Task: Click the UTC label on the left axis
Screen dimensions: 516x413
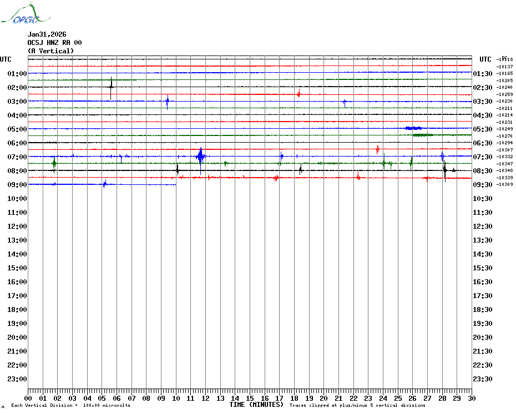Action: pyautogui.click(x=6, y=59)
